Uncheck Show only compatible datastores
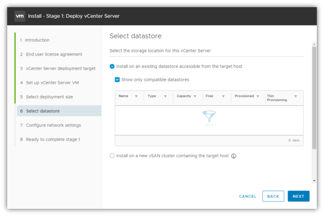Screen dimensions: 324x216 click(x=117, y=79)
